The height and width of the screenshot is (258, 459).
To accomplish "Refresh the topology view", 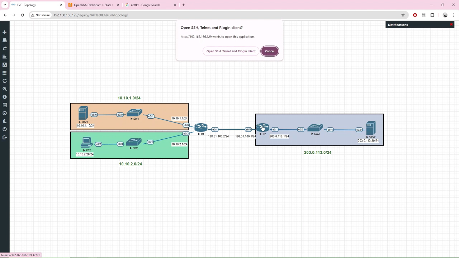I will point(5,81).
